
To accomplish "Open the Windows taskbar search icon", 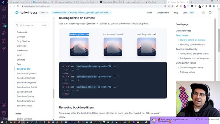I will [x=6, y=122].
